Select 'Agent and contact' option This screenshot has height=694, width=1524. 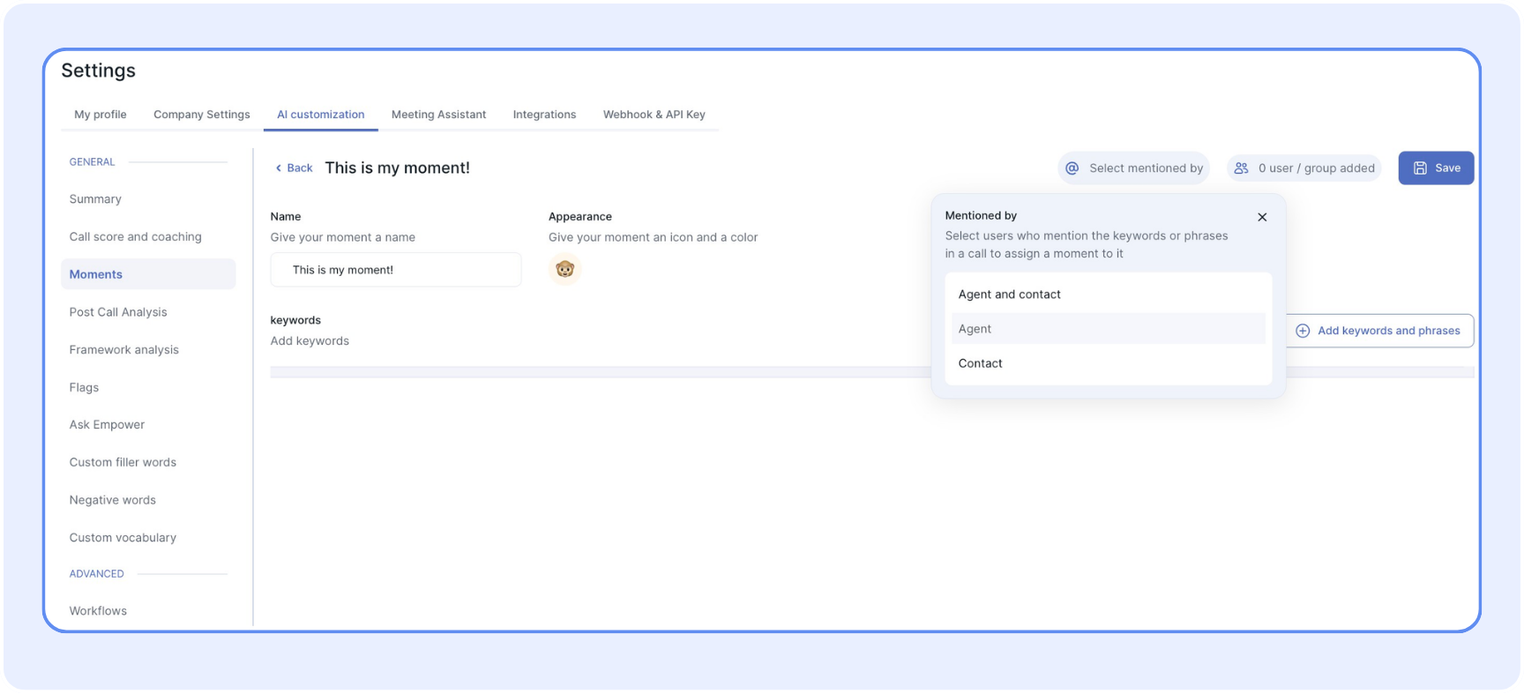(1010, 295)
